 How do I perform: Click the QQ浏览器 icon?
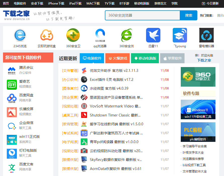click(100, 35)
